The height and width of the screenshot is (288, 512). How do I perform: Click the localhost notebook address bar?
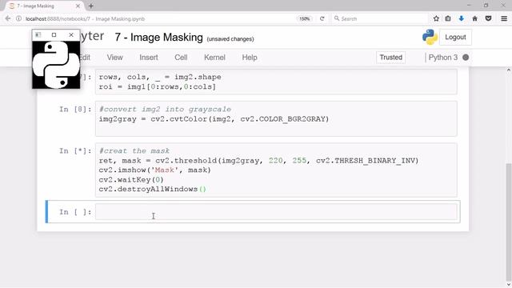point(157,18)
